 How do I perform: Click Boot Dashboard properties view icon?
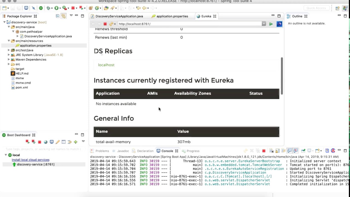pos(63,142)
